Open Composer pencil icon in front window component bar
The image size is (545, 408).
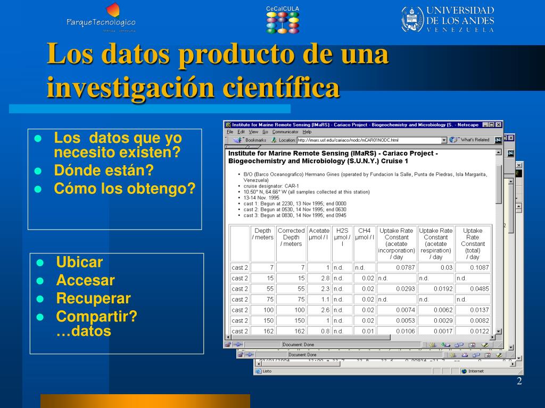pyautogui.click(x=485, y=345)
